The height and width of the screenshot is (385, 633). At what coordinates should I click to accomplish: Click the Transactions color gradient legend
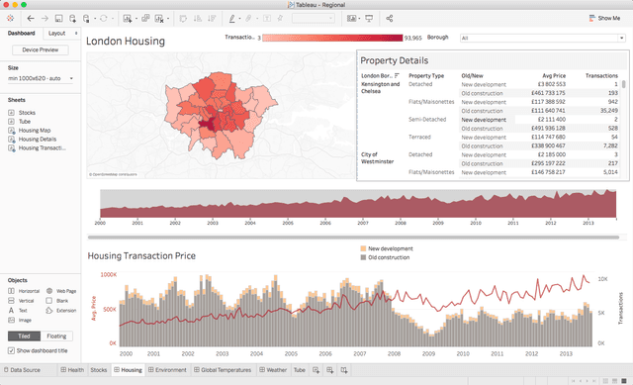click(332, 38)
